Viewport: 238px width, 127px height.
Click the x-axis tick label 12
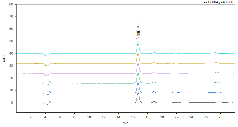[104, 117]
